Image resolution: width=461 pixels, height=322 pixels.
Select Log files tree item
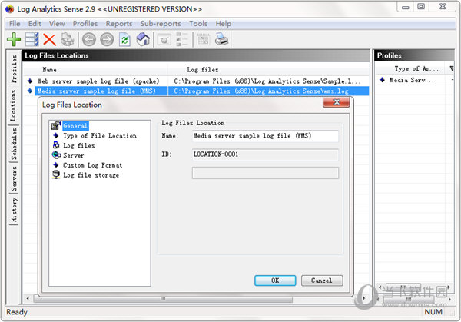[x=79, y=145]
